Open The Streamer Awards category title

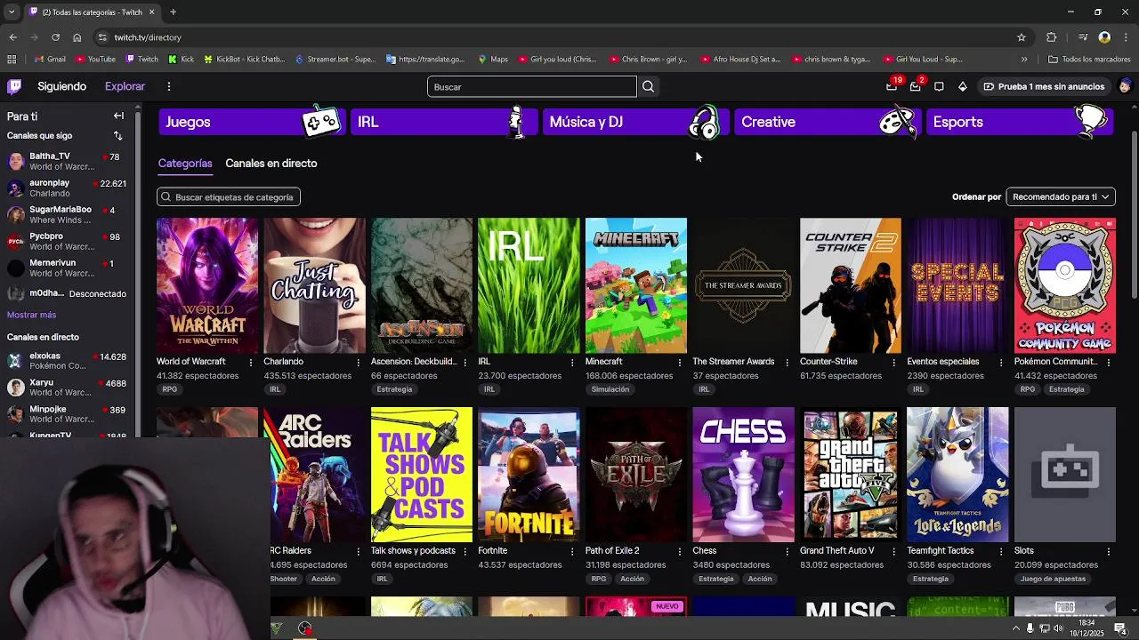(733, 362)
